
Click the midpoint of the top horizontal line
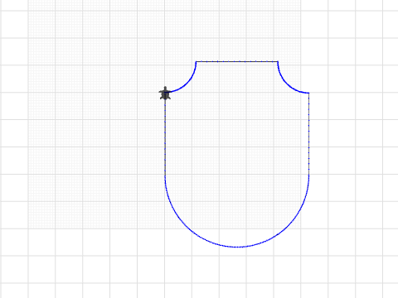click(237, 61)
